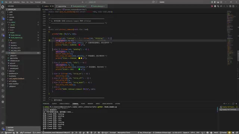Open hook_client.py in Explorer

16,35
